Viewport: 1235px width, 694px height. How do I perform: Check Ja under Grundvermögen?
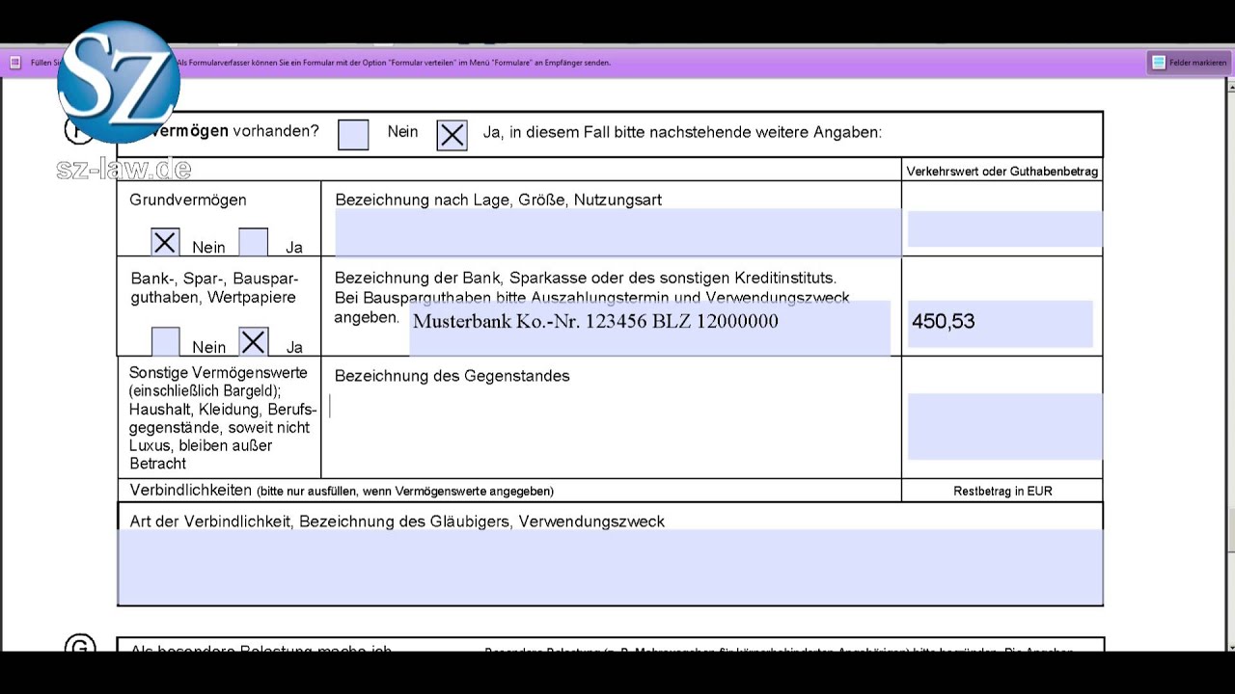coord(253,242)
